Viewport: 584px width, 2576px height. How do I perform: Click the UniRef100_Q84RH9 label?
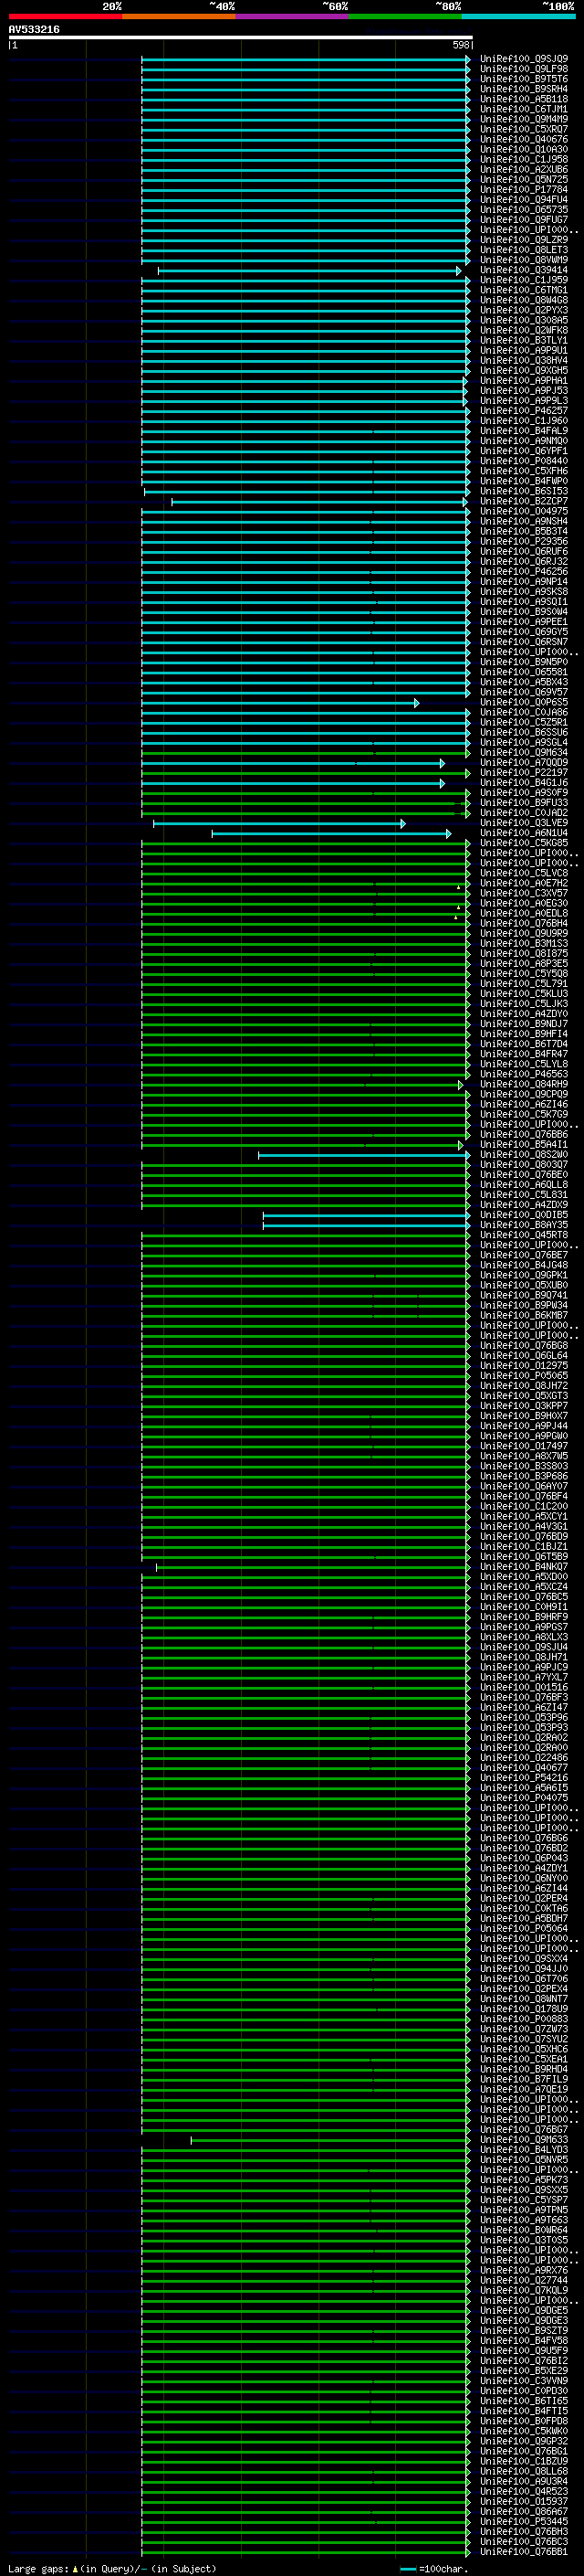(524, 1085)
